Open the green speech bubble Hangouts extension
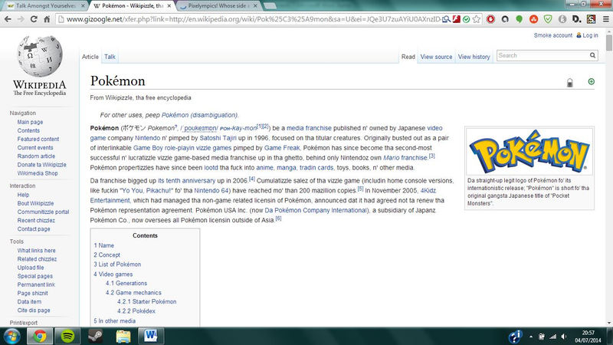 [x=520, y=19]
